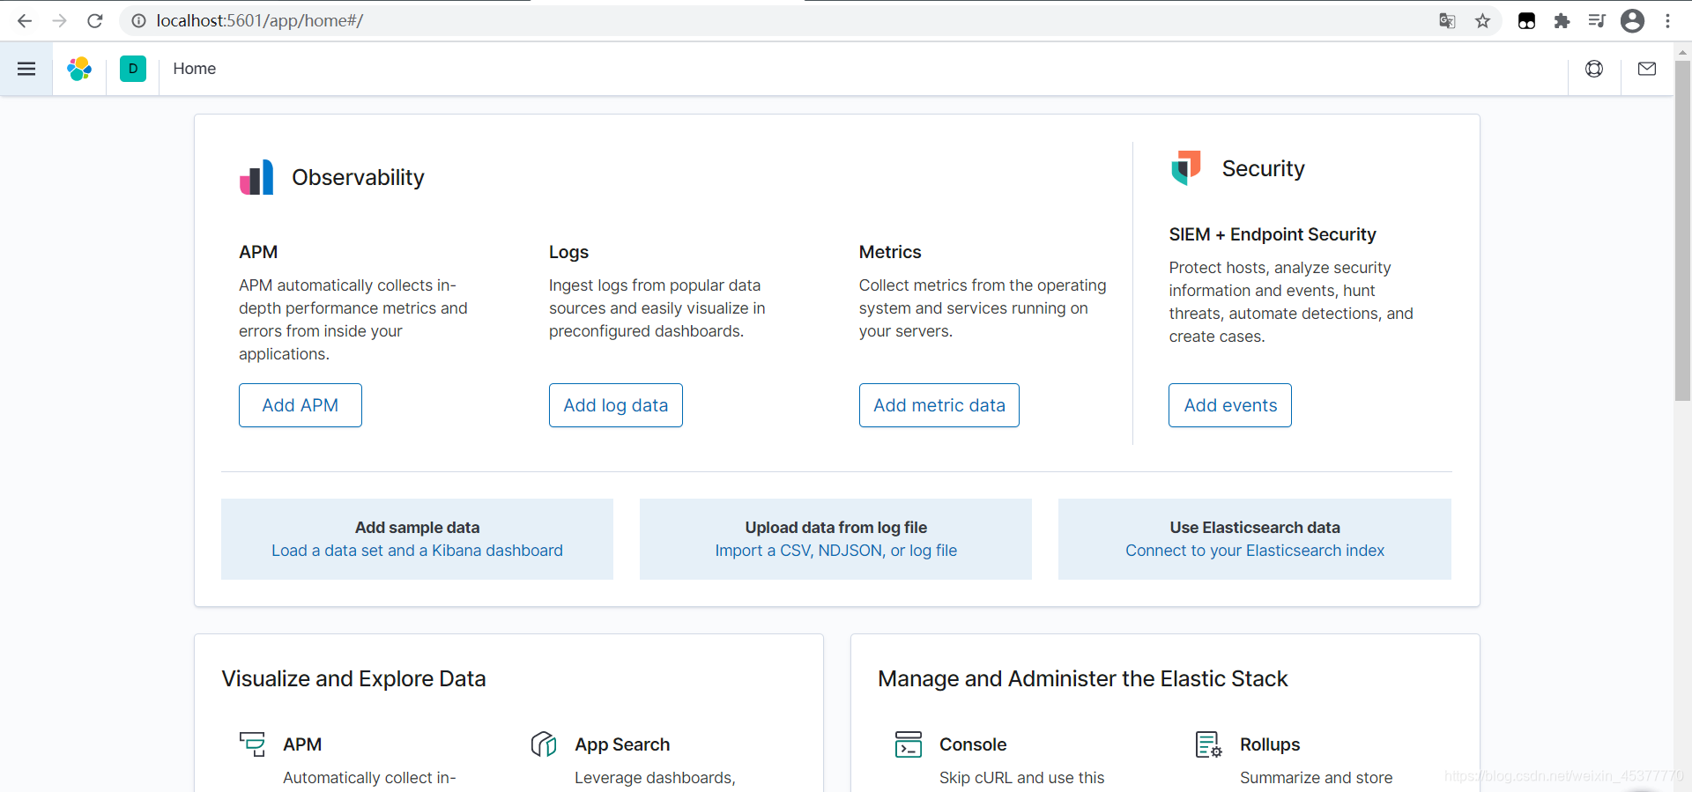
Task: Click the Rollups icon
Action: pyautogui.click(x=1209, y=744)
